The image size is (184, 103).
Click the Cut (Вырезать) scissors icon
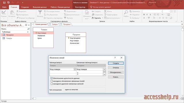click(x=17, y=11)
